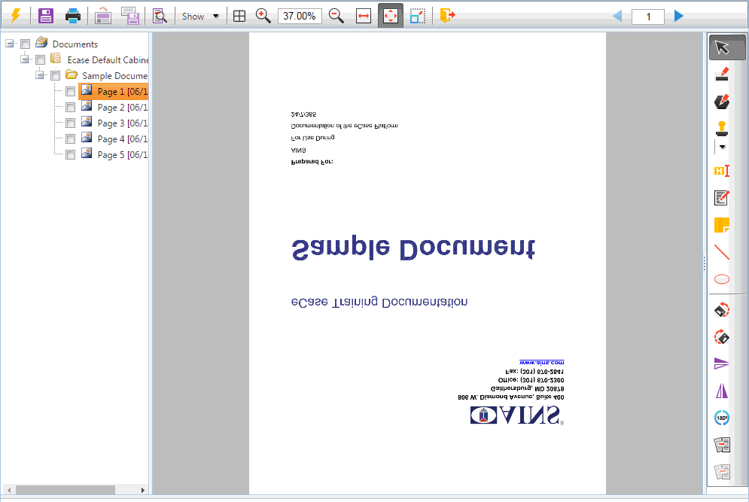This screenshot has height=502, width=749.
Task: Check the Page 2 checkbox
Action: pos(70,107)
